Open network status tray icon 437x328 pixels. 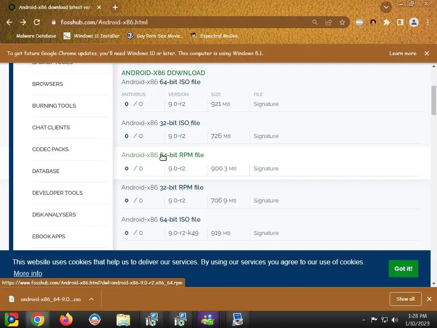(385, 319)
